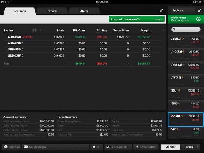Tap the watchlist search field
This screenshot has height=153, width=204.
click(186, 29)
